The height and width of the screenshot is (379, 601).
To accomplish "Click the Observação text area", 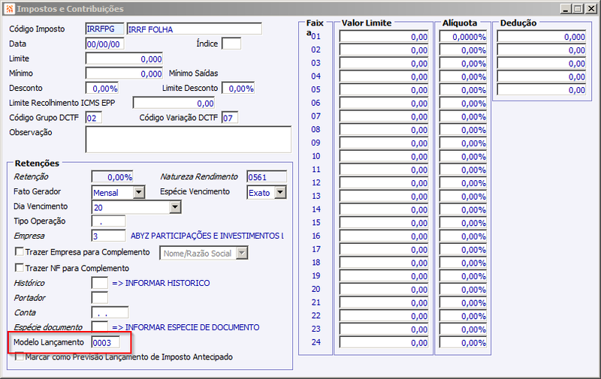I will (189, 140).
